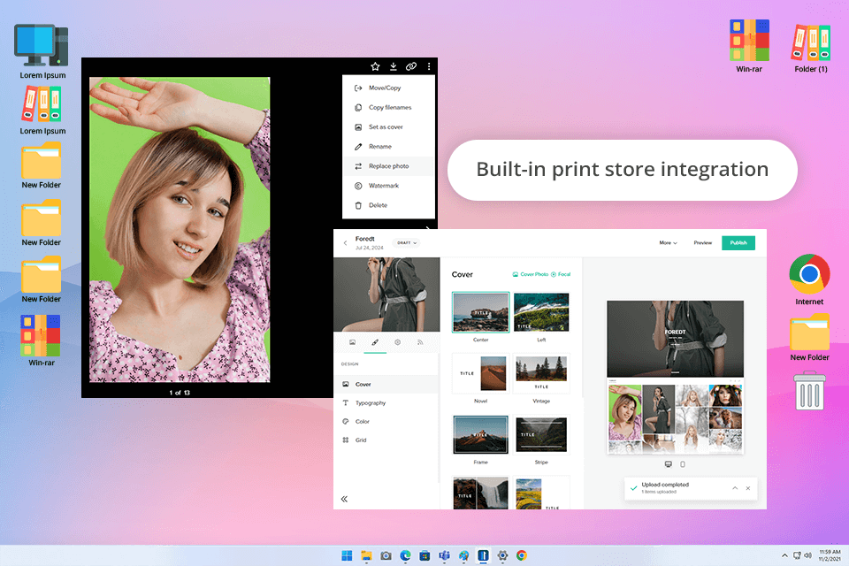Select the Novel cover layout thumbnail
Viewport: 849px width, 566px height.
click(481, 373)
